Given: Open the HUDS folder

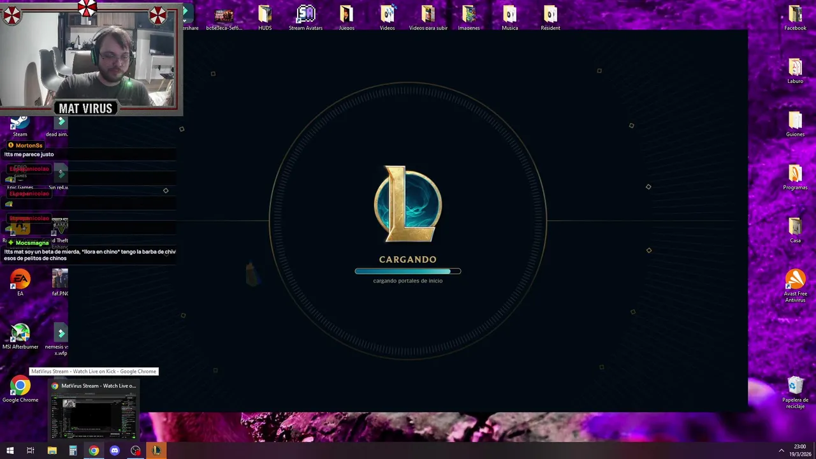Looking at the screenshot, I should [x=265, y=17].
